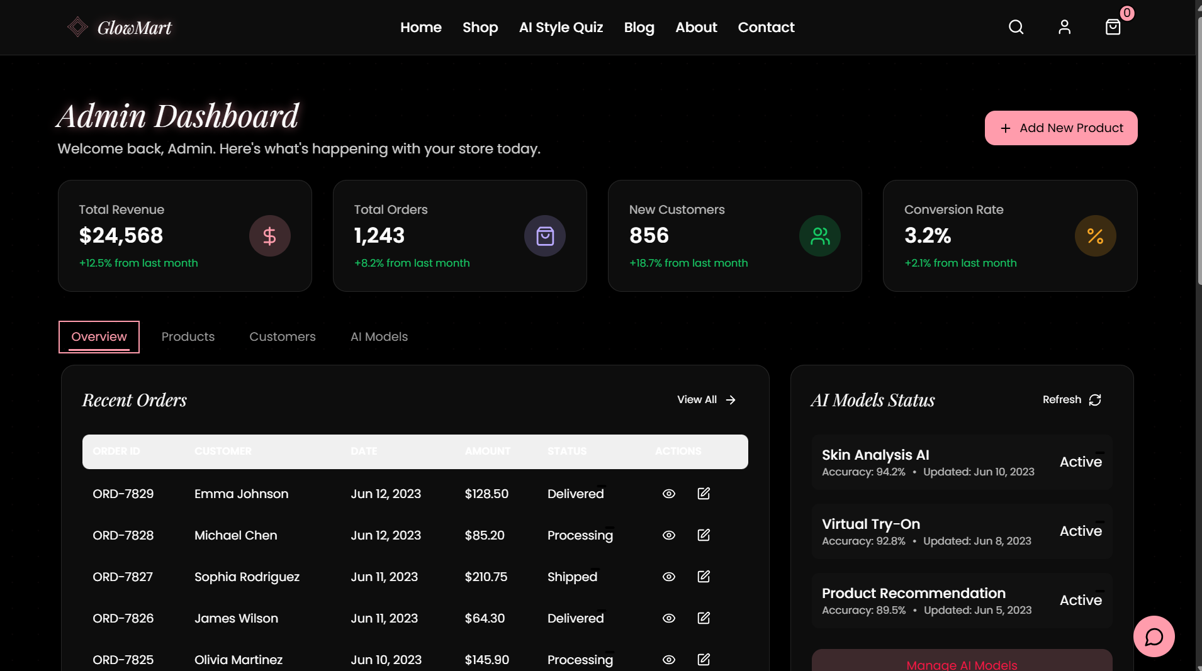Switch to the AI Models tab
This screenshot has width=1202, height=671.
(x=379, y=337)
